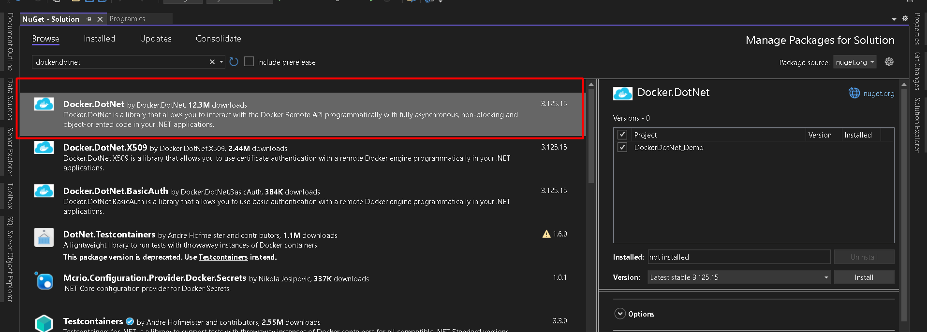
Task: Expand the Options section
Action: click(x=620, y=314)
